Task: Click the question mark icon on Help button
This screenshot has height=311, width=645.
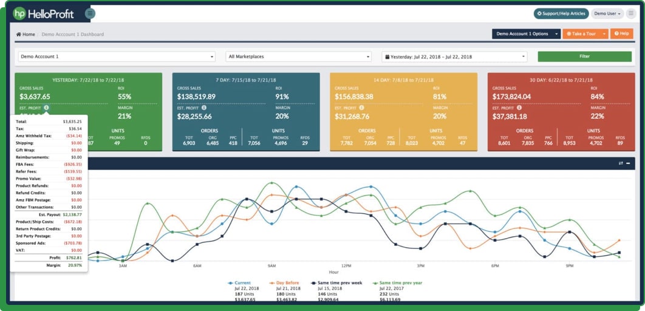Action: click(x=616, y=34)
